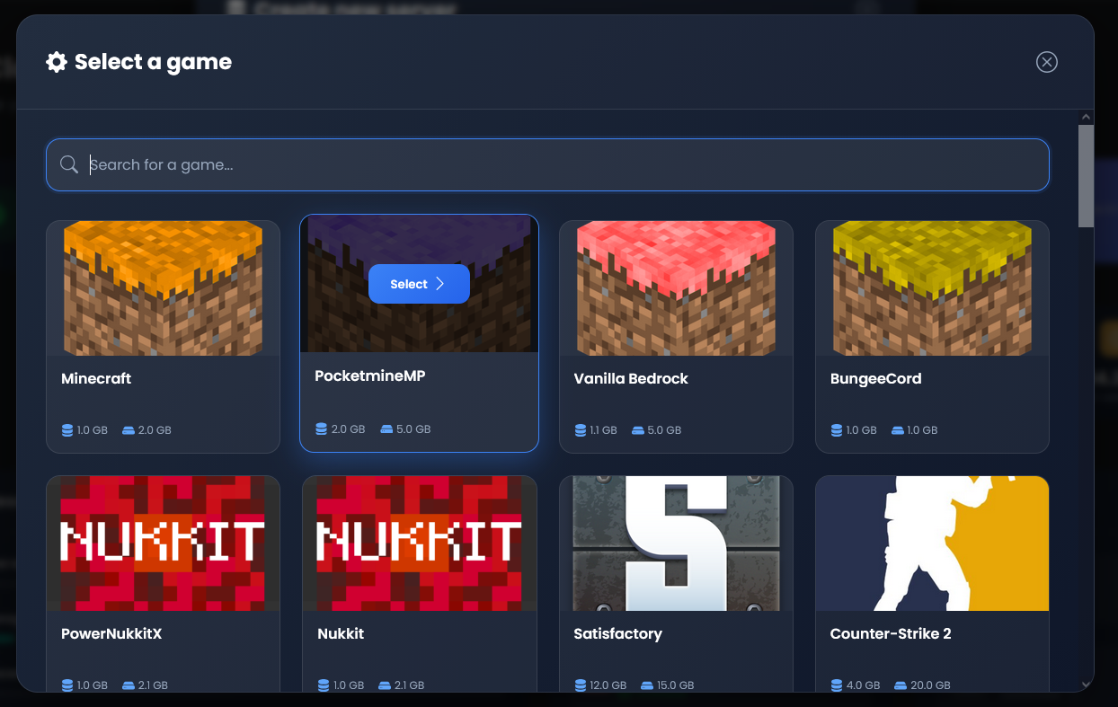Click the gear icon beside Select a game

[x=57, y=62]
